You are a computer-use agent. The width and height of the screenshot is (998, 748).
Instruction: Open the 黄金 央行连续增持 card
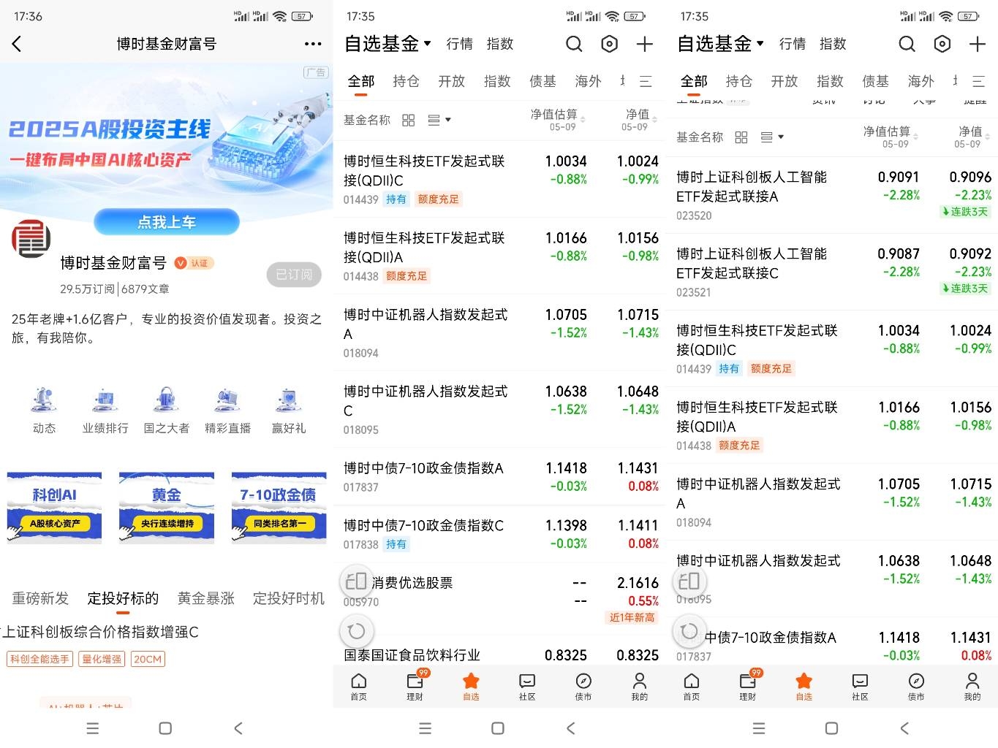(x=167, y=508)
